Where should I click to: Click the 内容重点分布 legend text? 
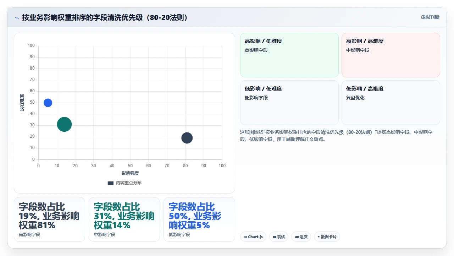point(128,183)
